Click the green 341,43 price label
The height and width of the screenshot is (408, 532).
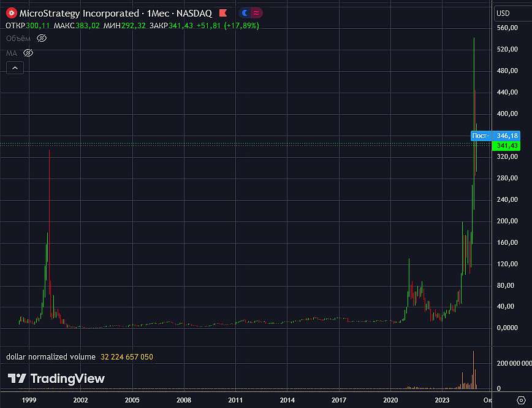coord(507,146)
